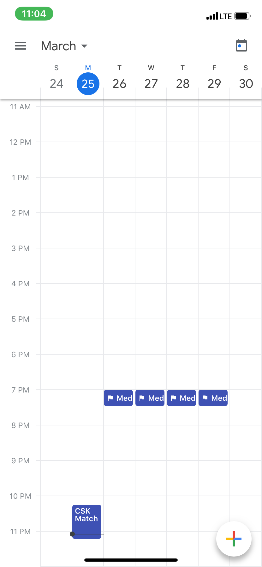262x567 pixels.
Task: Open the hamburger navigation menu
Action: pos(21,46)
